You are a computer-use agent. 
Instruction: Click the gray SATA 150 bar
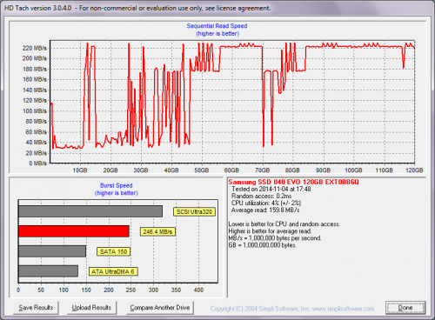click(x=52, y=251)
